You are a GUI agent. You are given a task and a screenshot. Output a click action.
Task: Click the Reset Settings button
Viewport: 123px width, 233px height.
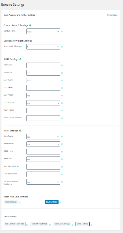[x=11, y=202]
